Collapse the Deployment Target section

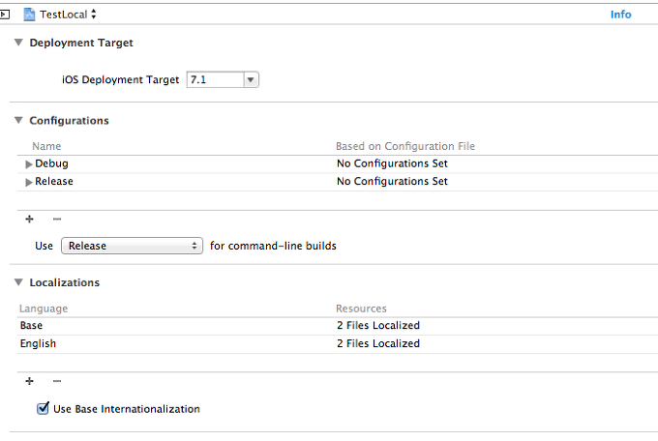pyautogui.click(x=18, y=43)
